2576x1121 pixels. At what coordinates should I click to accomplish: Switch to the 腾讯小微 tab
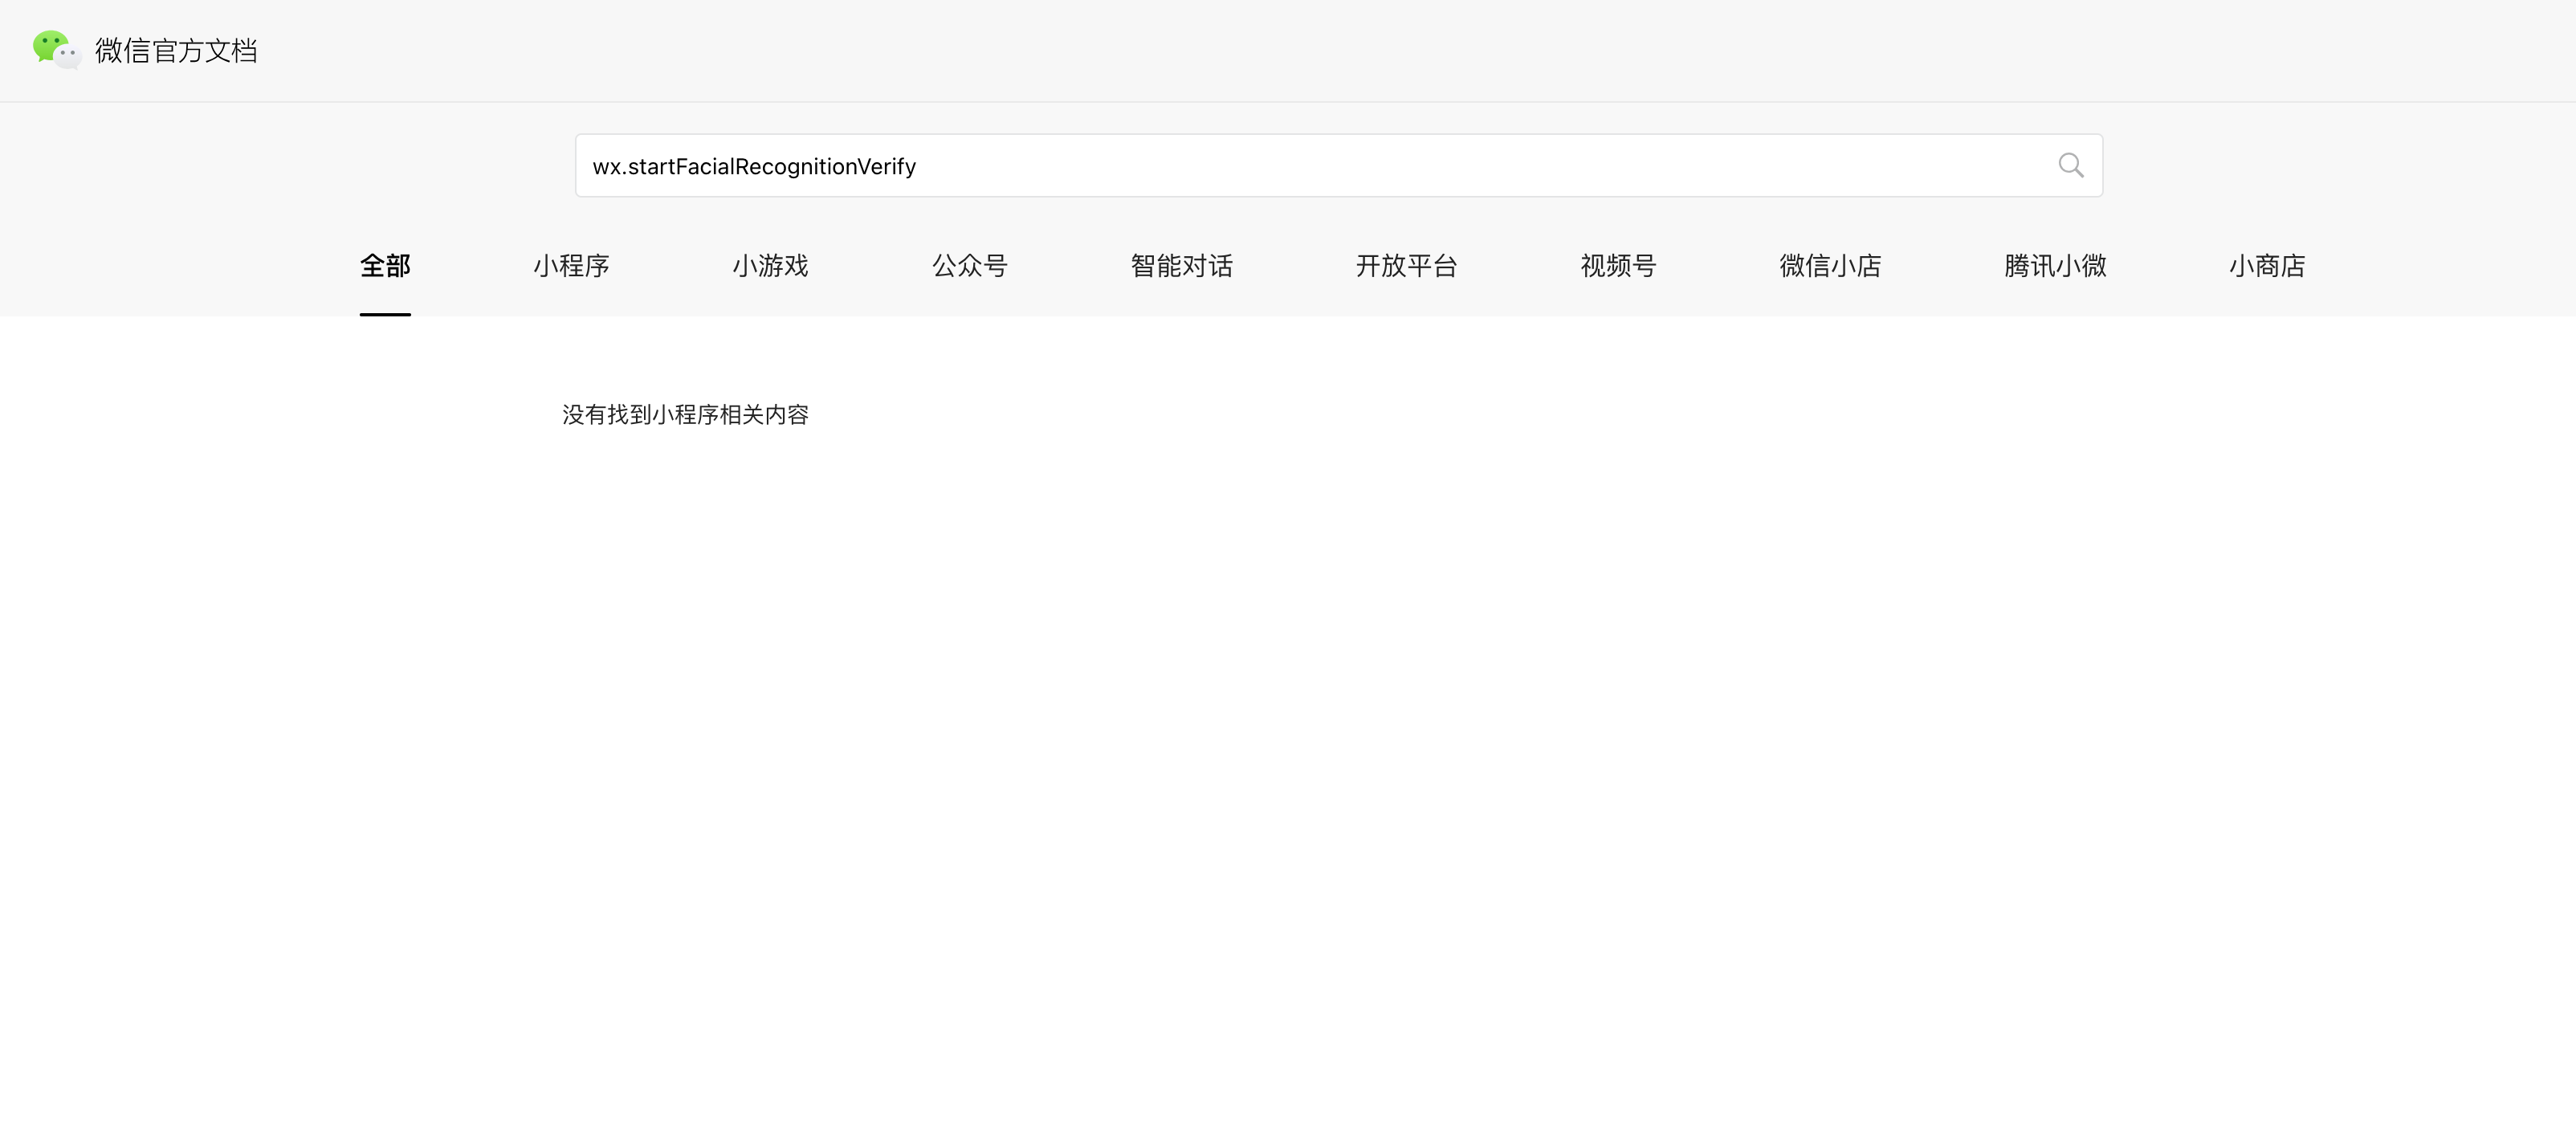click(2055, 266)
